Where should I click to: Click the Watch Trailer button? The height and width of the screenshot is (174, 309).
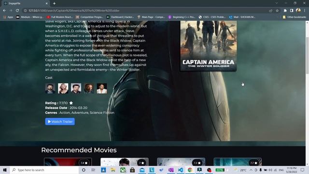(x=60, y=121)
